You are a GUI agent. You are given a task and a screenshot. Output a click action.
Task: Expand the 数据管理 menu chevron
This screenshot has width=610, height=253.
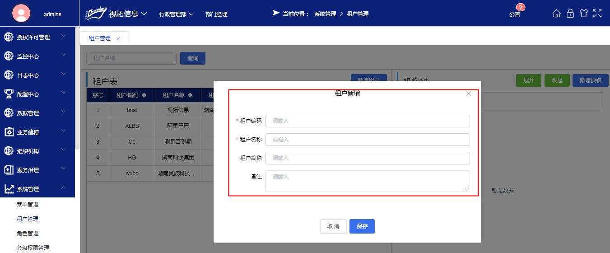click(63, 112)
